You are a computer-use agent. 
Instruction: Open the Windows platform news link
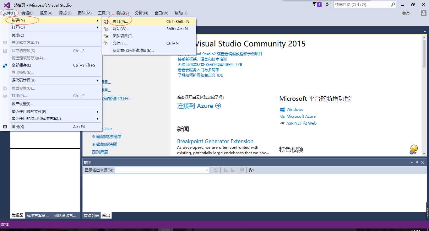(295, 110)
